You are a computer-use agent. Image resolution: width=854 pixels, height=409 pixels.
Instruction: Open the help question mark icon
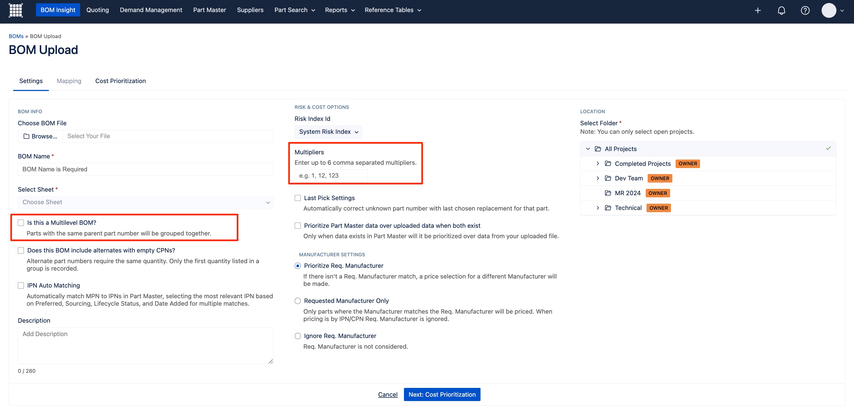[x=805, y=11]
